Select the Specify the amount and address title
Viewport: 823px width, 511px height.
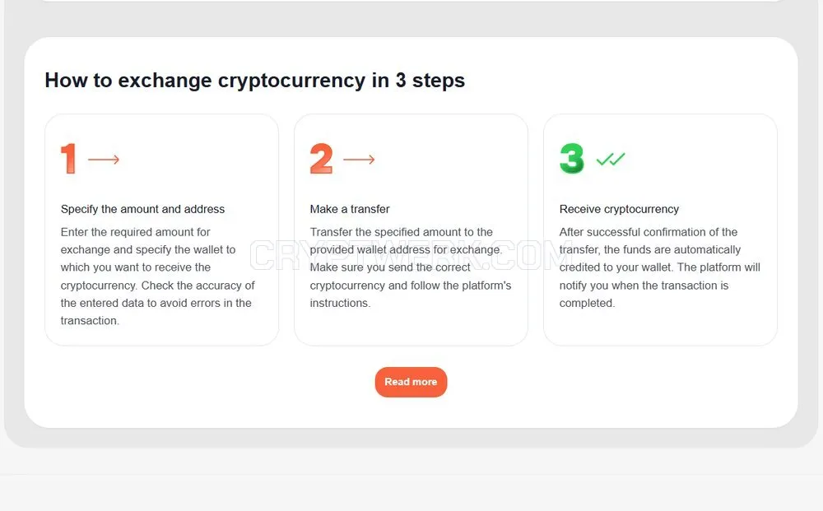tap(142, 209)
